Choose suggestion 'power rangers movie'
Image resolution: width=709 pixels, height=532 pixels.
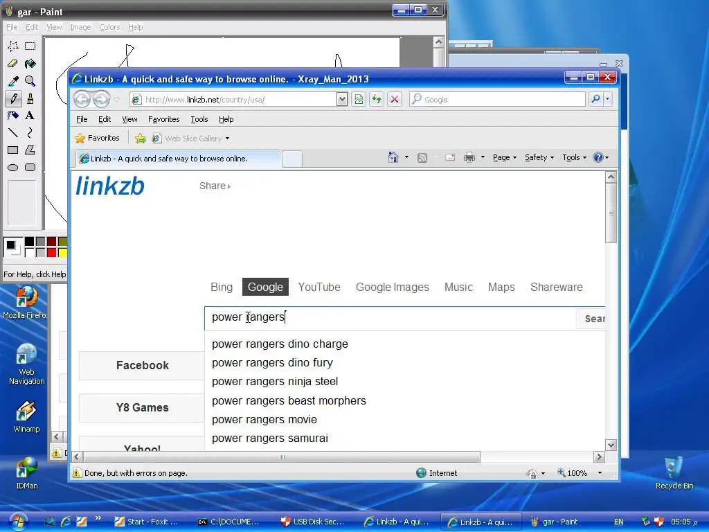point(264,419)
